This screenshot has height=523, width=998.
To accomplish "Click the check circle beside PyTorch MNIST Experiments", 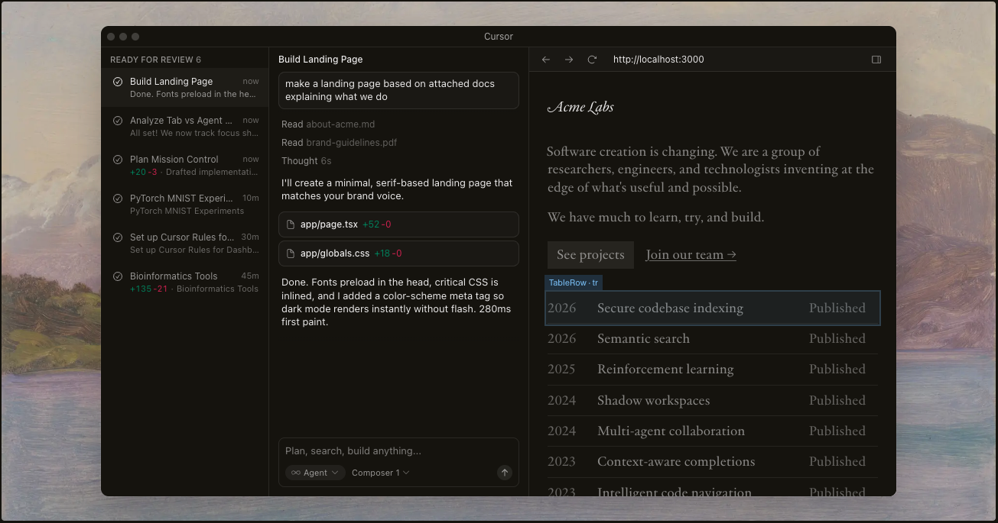I will (118, 199).
